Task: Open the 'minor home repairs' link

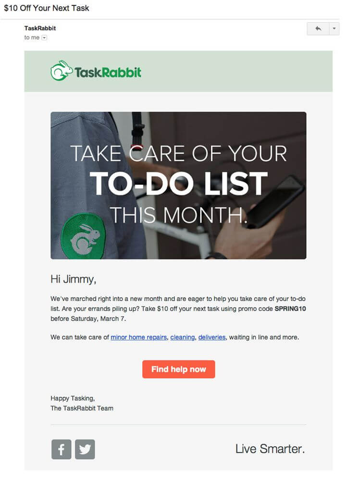Action: (x=139, y=337)
